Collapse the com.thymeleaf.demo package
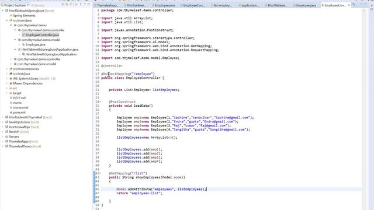 [x=11, y=25]
